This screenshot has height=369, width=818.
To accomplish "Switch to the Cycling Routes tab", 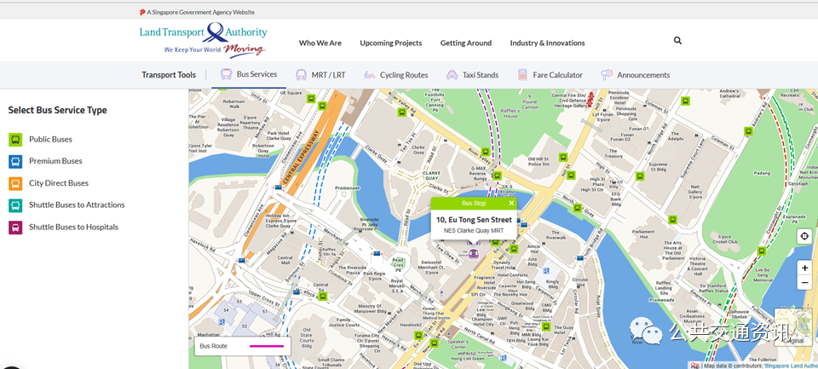I will tap(395, 75).
